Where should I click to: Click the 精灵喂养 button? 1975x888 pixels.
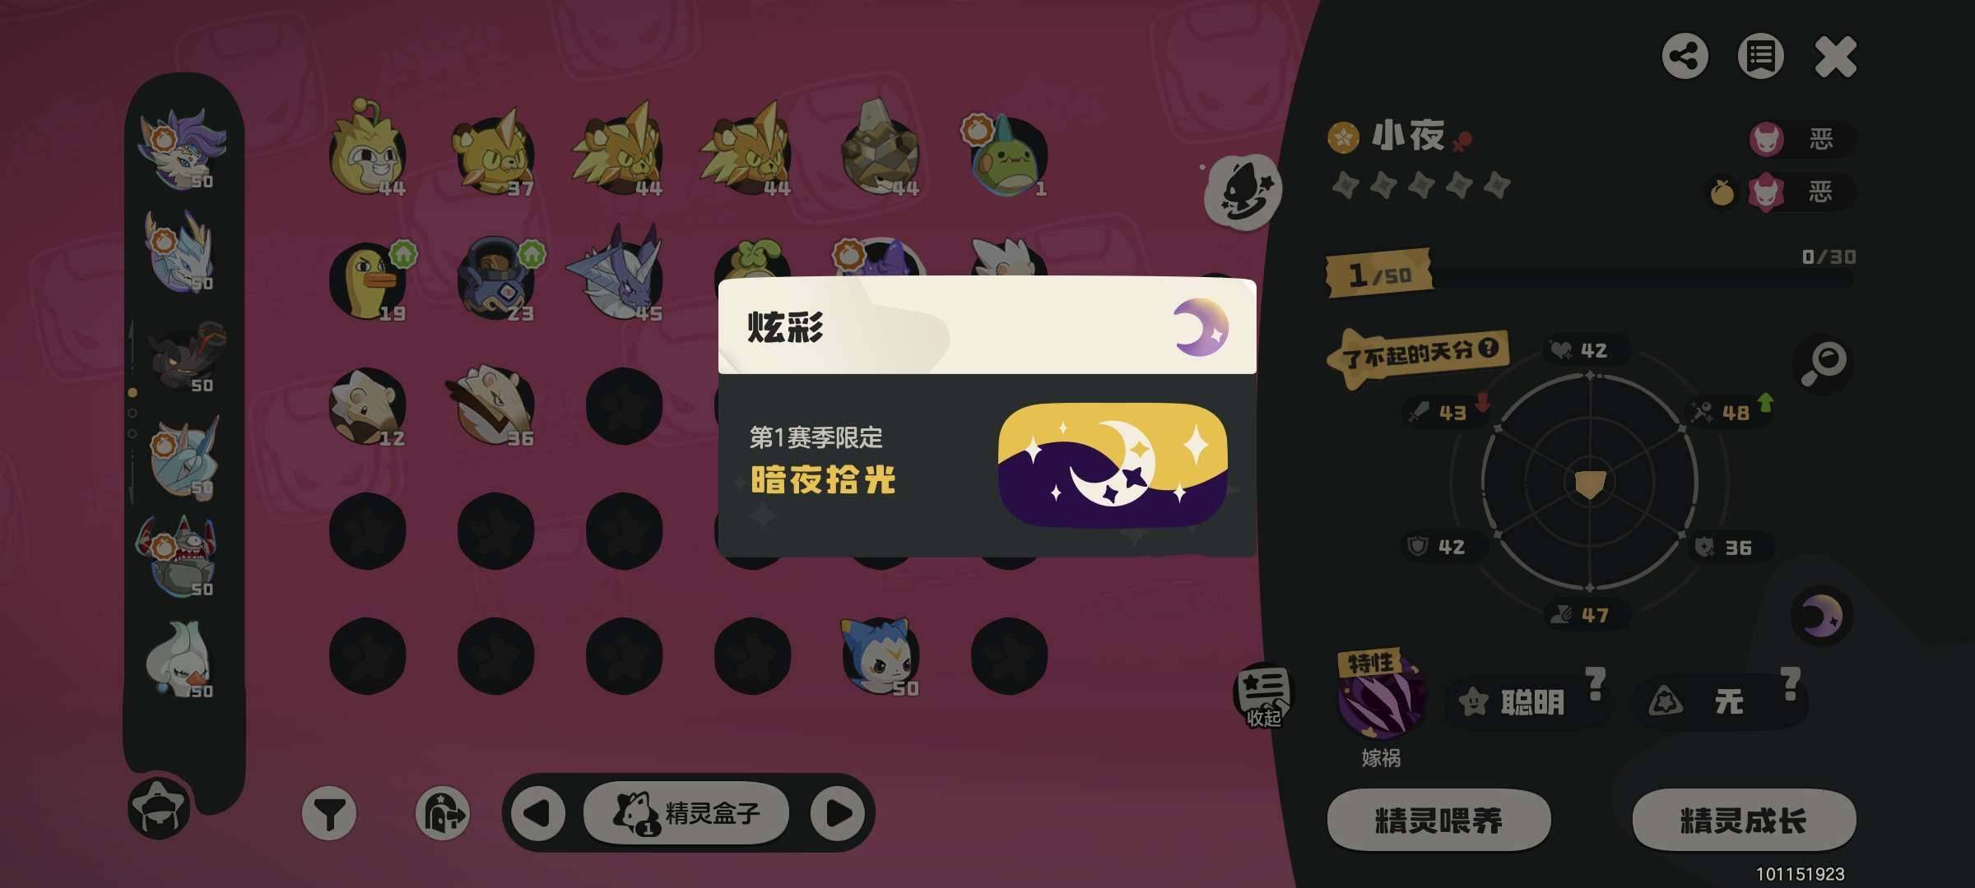1438,820
